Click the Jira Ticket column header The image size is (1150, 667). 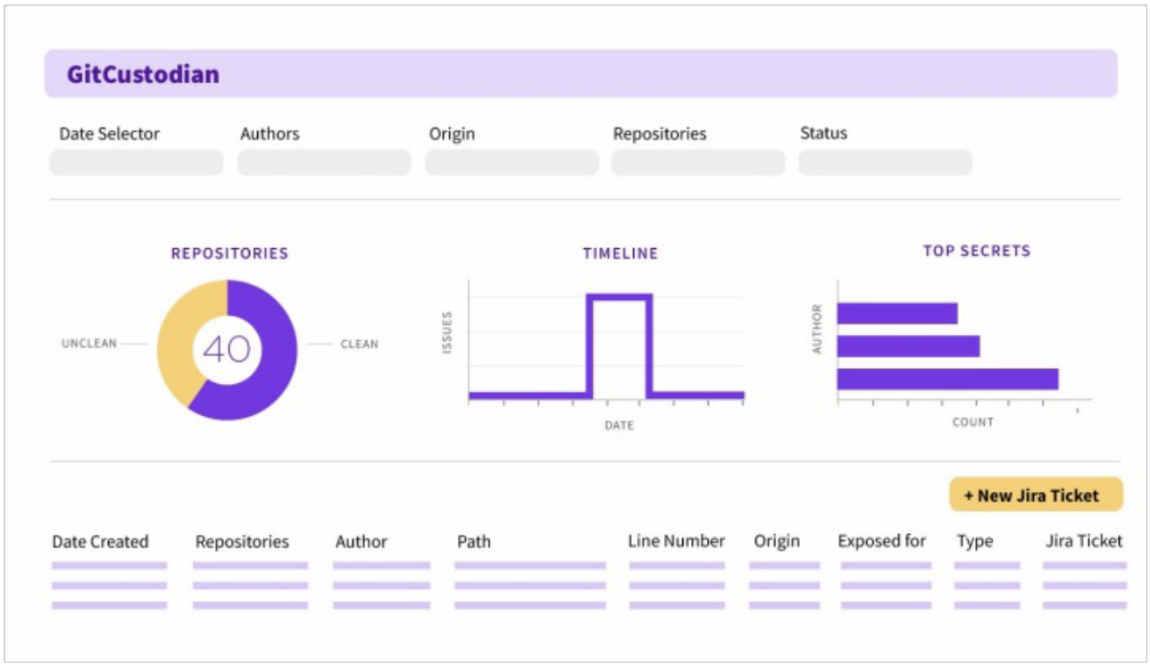tap(1084, 541)
